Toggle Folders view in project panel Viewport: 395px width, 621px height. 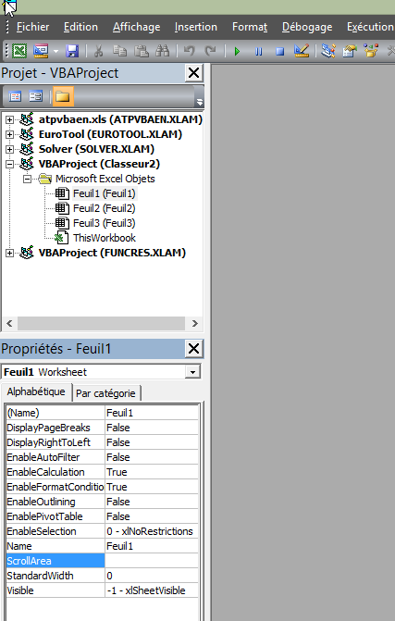63,96
